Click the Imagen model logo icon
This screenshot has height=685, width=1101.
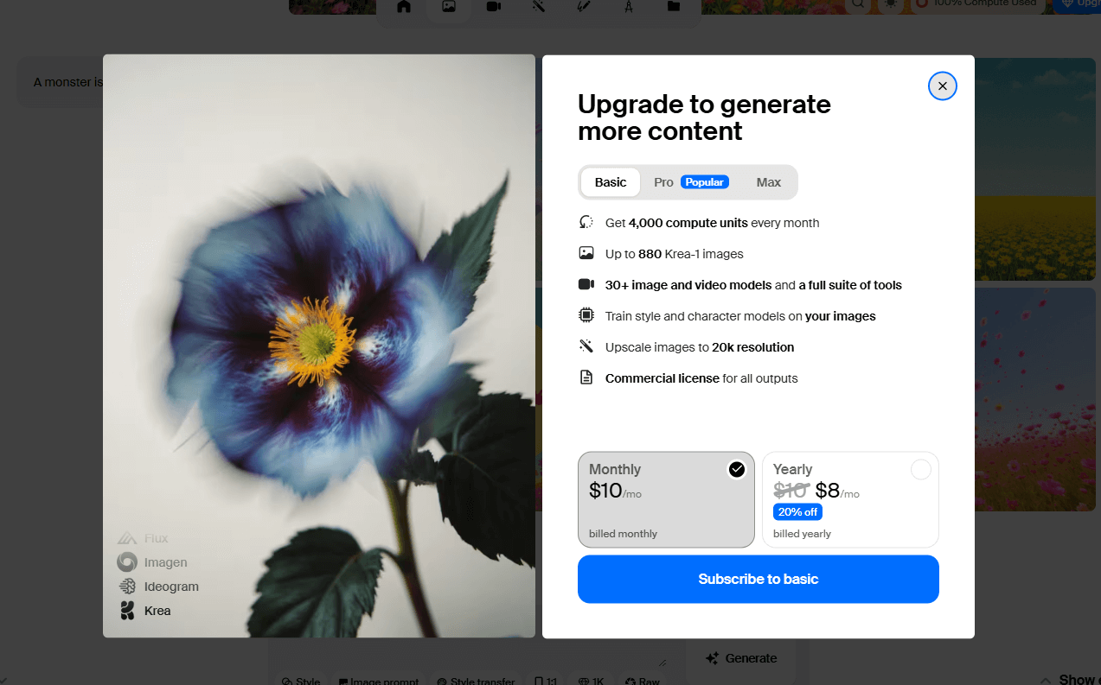click(x=127, y=562)
